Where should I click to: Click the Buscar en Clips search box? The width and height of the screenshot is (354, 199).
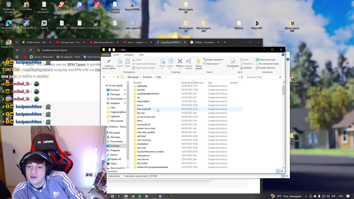click(264, 77)
